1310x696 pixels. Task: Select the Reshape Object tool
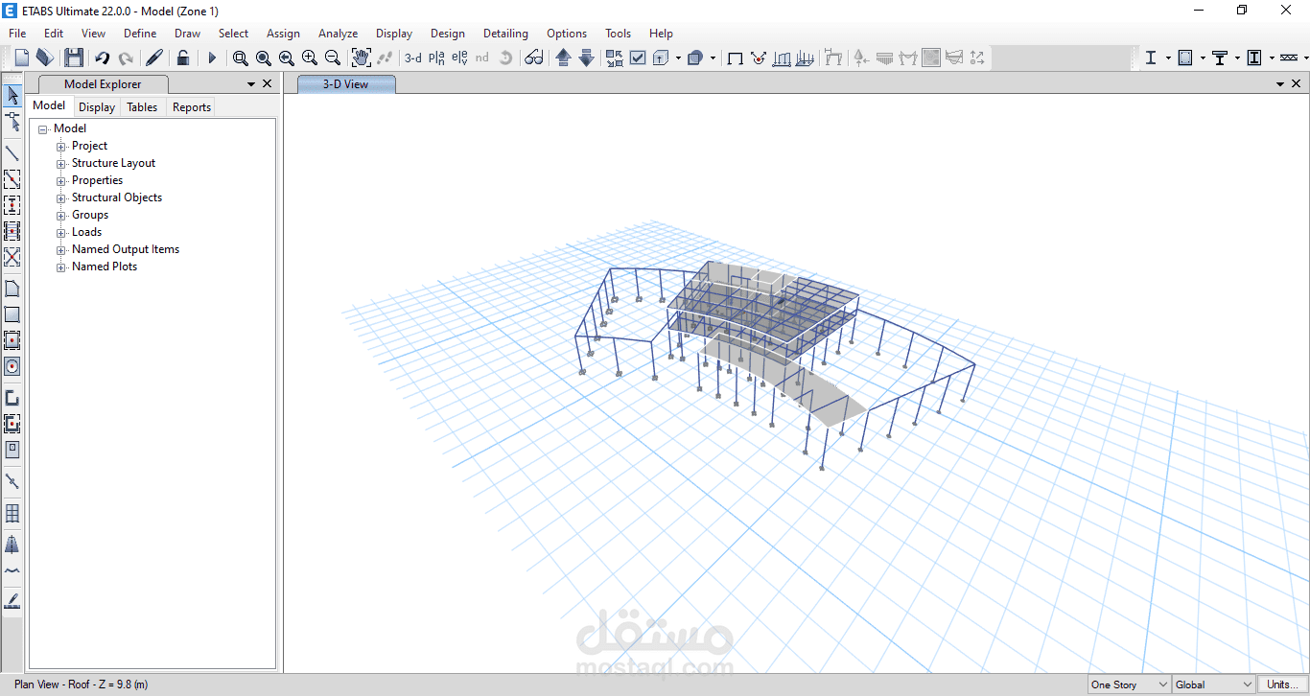(x=12, y=122)
